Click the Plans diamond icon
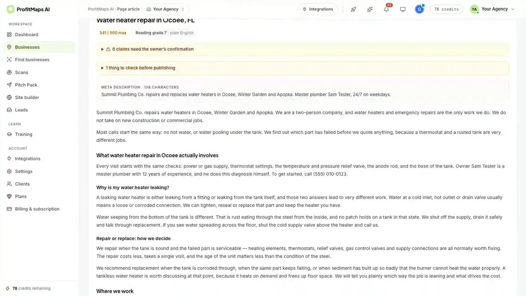Viewport: 526px width, 296px height. pyautogui.click(x=9, y=197)
